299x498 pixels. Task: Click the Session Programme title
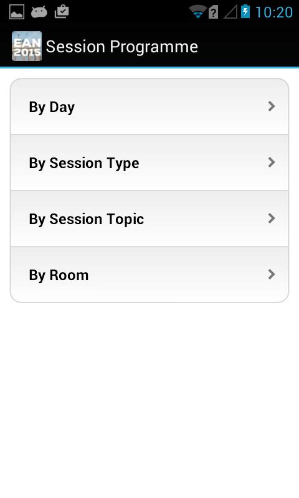[121, 47]
